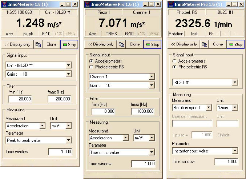
Task: Expand the True r.m.s. value parameter dropdown
Action: (x=152, y=152)
